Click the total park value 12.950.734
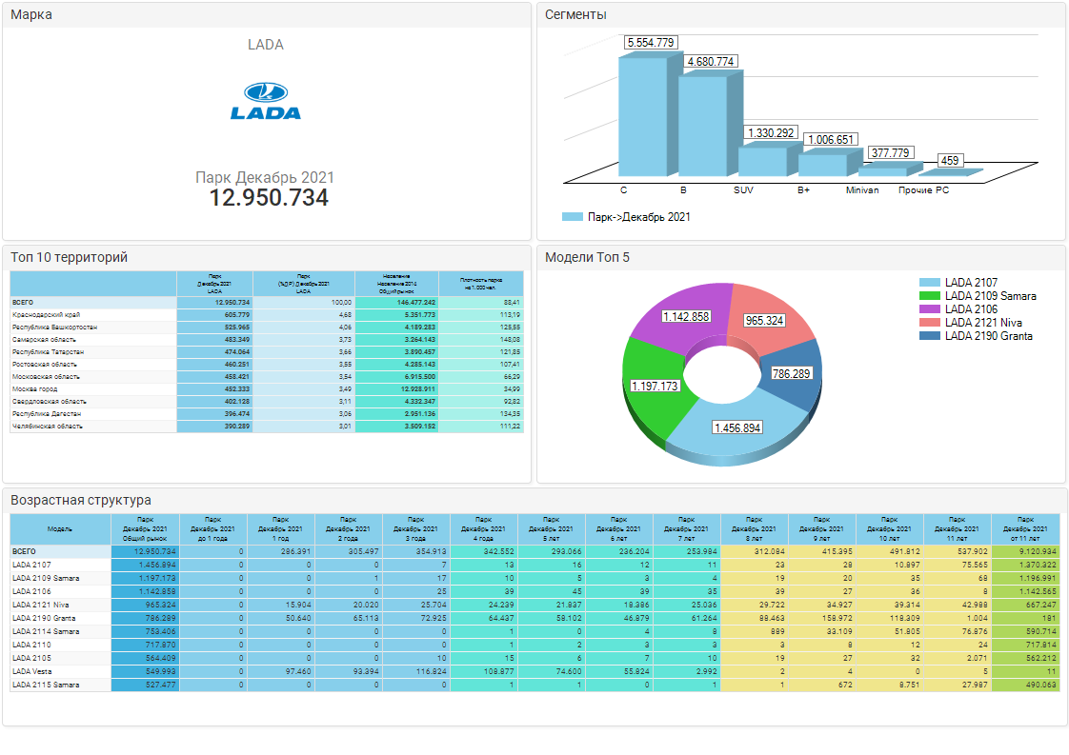Image resolution: width=1069 pixels, height=755 pixels. [x=269, y=198]
